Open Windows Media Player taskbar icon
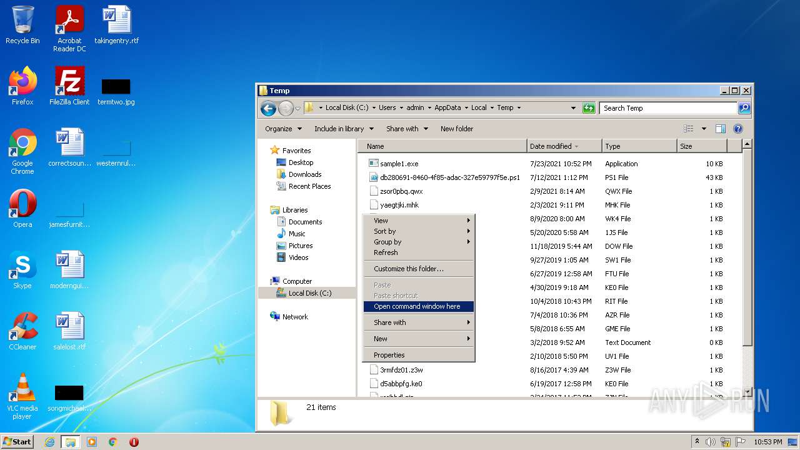The width and height of the screenshot is (800, 450). (92, 442)
